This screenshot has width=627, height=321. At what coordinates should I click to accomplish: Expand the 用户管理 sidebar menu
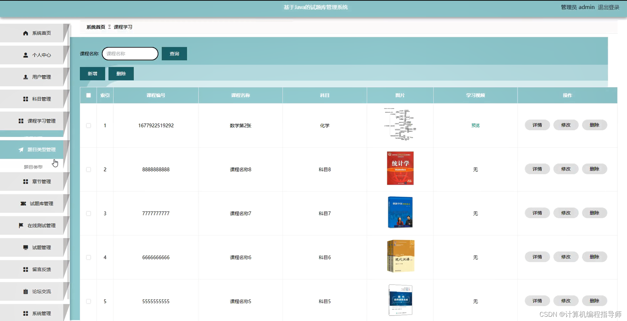coord(34,77)
